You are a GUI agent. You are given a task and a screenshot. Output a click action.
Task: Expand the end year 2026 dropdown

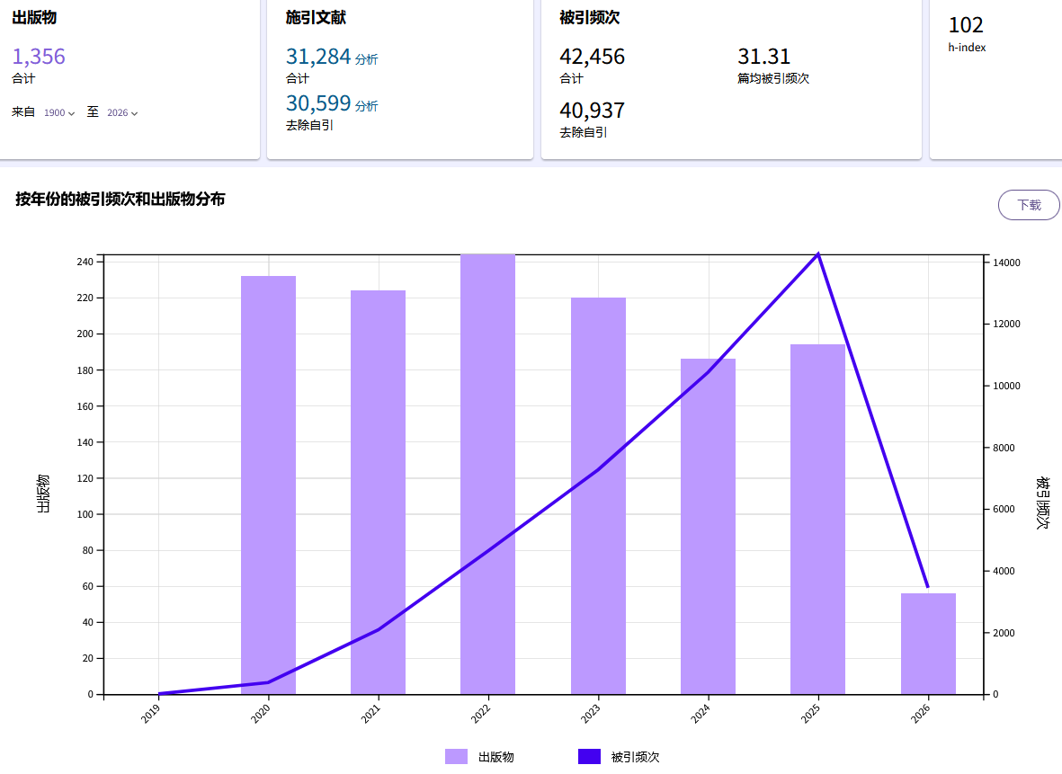[122, 113]
